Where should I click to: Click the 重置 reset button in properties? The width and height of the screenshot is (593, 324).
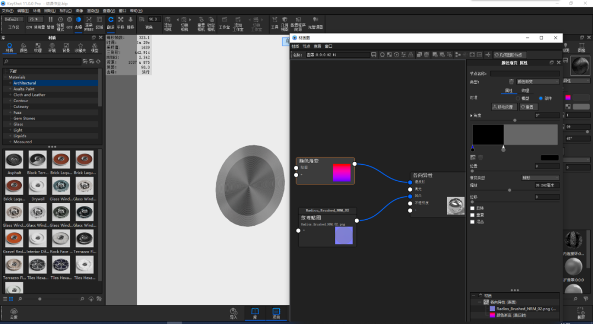pyautogui.click(x=529, y=107)
